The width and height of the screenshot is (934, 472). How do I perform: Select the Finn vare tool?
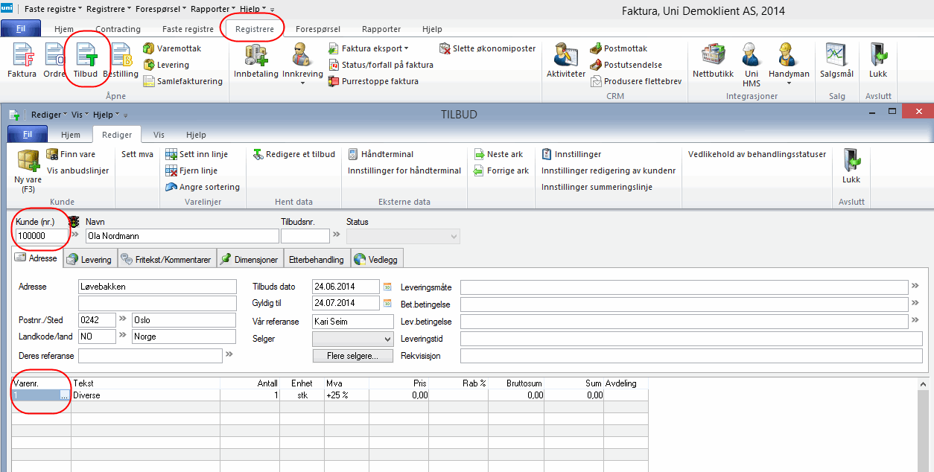click(x=71, y=154)
